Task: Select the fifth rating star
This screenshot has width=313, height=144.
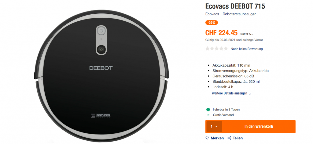Action: (226, 48)
